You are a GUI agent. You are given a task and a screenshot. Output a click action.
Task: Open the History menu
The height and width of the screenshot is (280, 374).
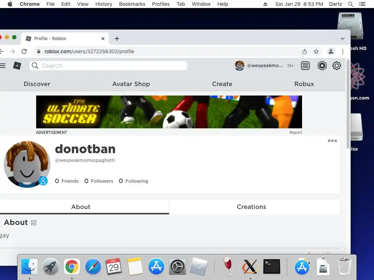coord(104,4)
